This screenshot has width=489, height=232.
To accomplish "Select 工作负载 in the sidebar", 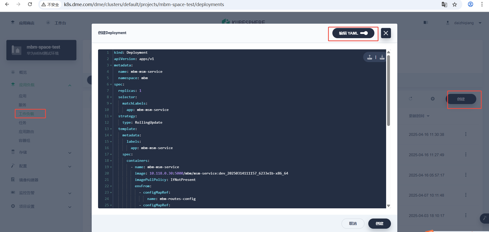I will click(26, 114).
